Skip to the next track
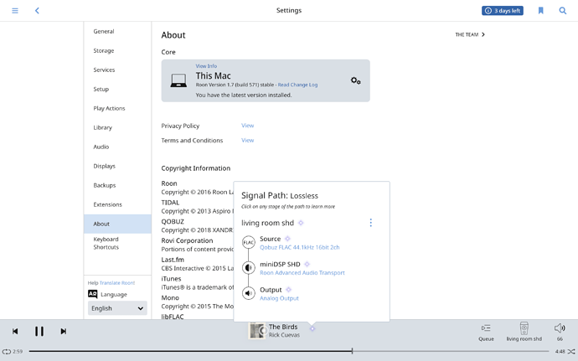 [64, 331]
